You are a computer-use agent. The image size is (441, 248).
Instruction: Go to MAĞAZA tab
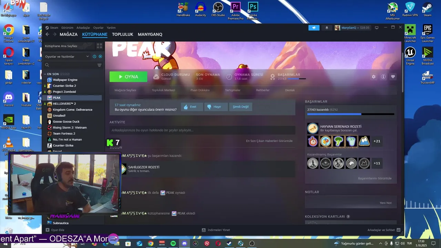click(69, 34)
